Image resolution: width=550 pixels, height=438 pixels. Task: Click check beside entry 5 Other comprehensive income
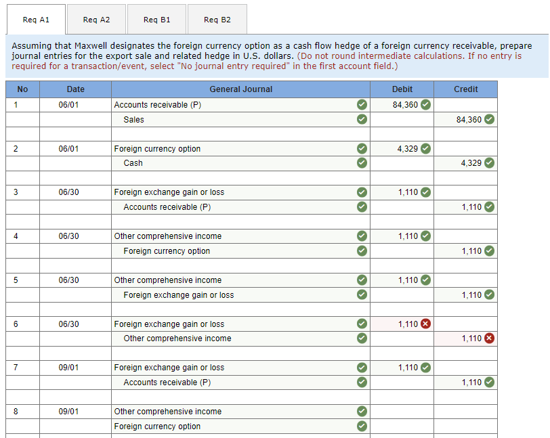(x=362, y=280)
